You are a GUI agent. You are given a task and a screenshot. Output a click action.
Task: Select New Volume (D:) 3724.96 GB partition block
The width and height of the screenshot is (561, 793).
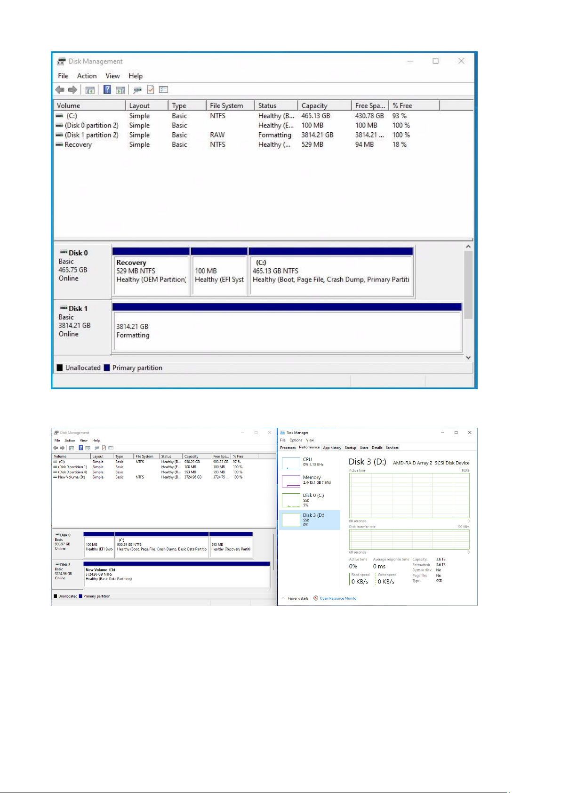177,575
